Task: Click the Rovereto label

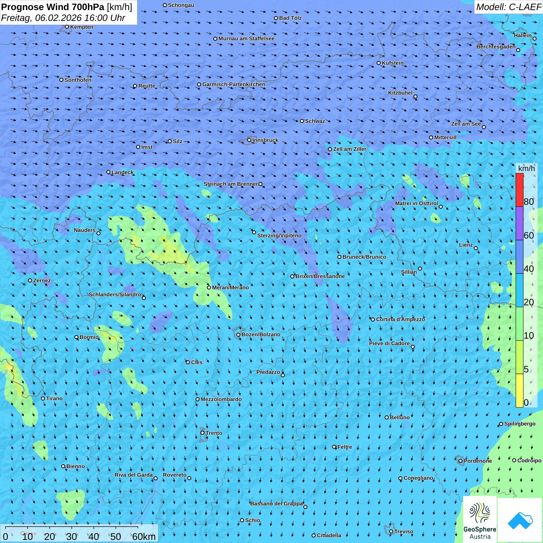Action: tap(175, 475)
